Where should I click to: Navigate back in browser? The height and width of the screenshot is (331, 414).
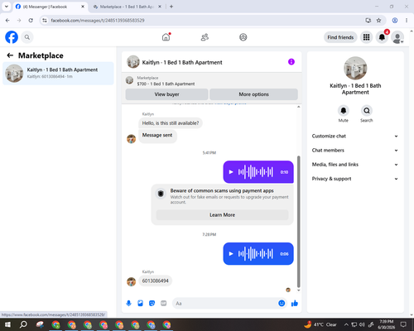[x=7, y=21]
